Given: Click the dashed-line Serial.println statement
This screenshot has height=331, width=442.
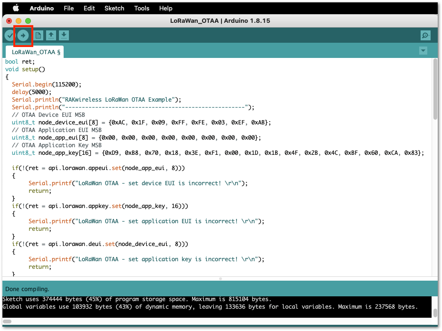Looking at the screenshot, I should [x=133, y=107].
